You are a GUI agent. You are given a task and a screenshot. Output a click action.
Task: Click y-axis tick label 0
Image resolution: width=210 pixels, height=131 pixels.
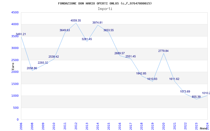point(18,119)
